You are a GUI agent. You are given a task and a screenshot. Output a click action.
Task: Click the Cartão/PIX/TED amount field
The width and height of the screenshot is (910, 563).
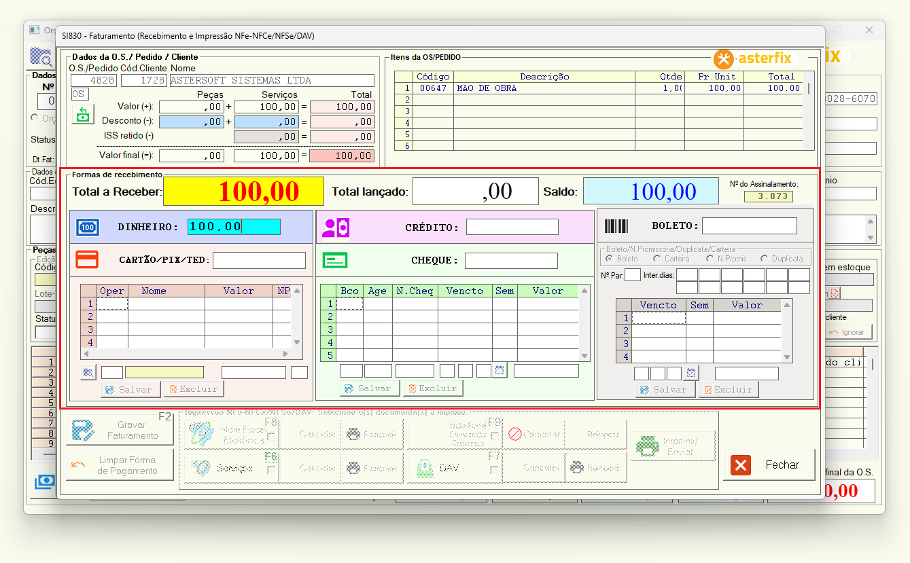coord(259,260)
